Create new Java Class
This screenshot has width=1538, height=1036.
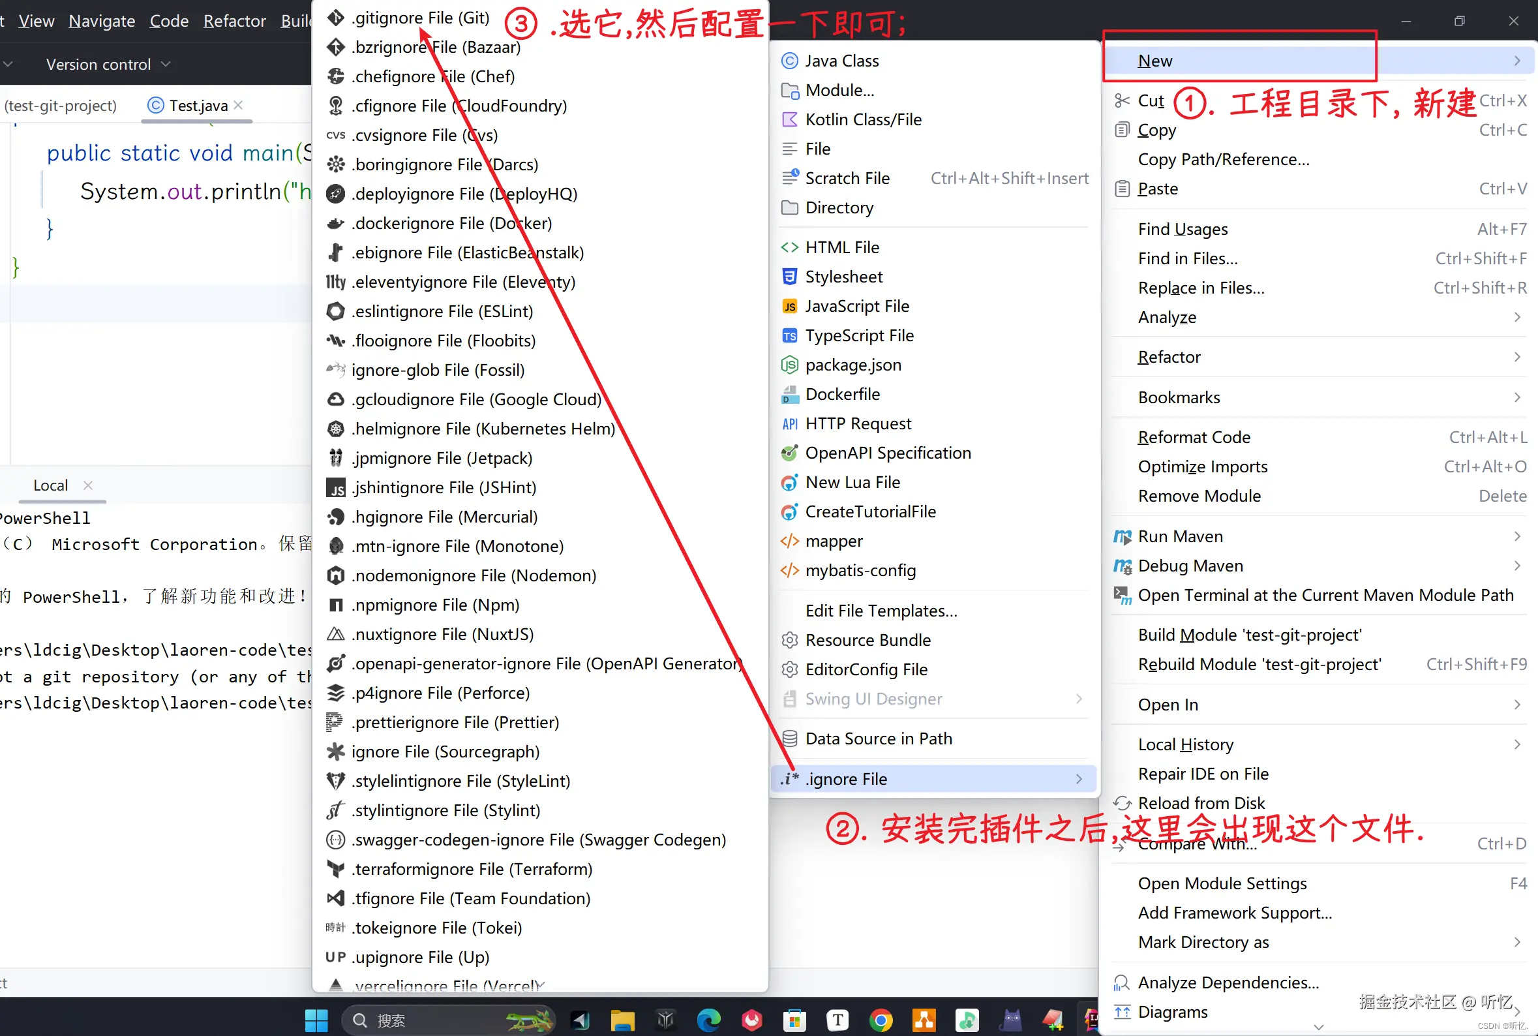[841, 61]
